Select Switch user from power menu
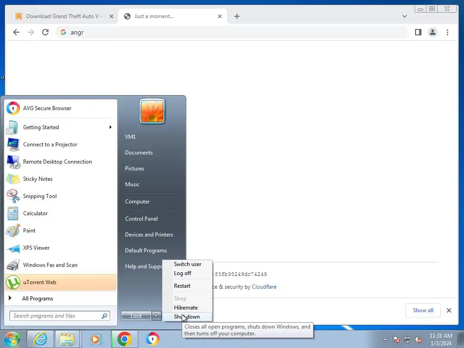The height and width of the screenshot is (348, 464). point(188,264)
